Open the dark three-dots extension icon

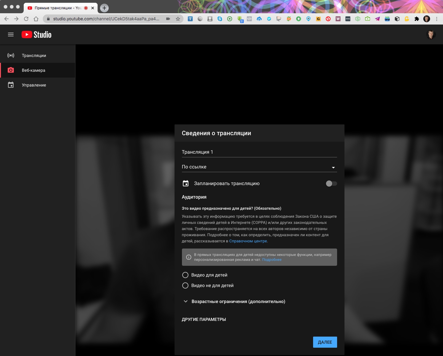(348, 19)
